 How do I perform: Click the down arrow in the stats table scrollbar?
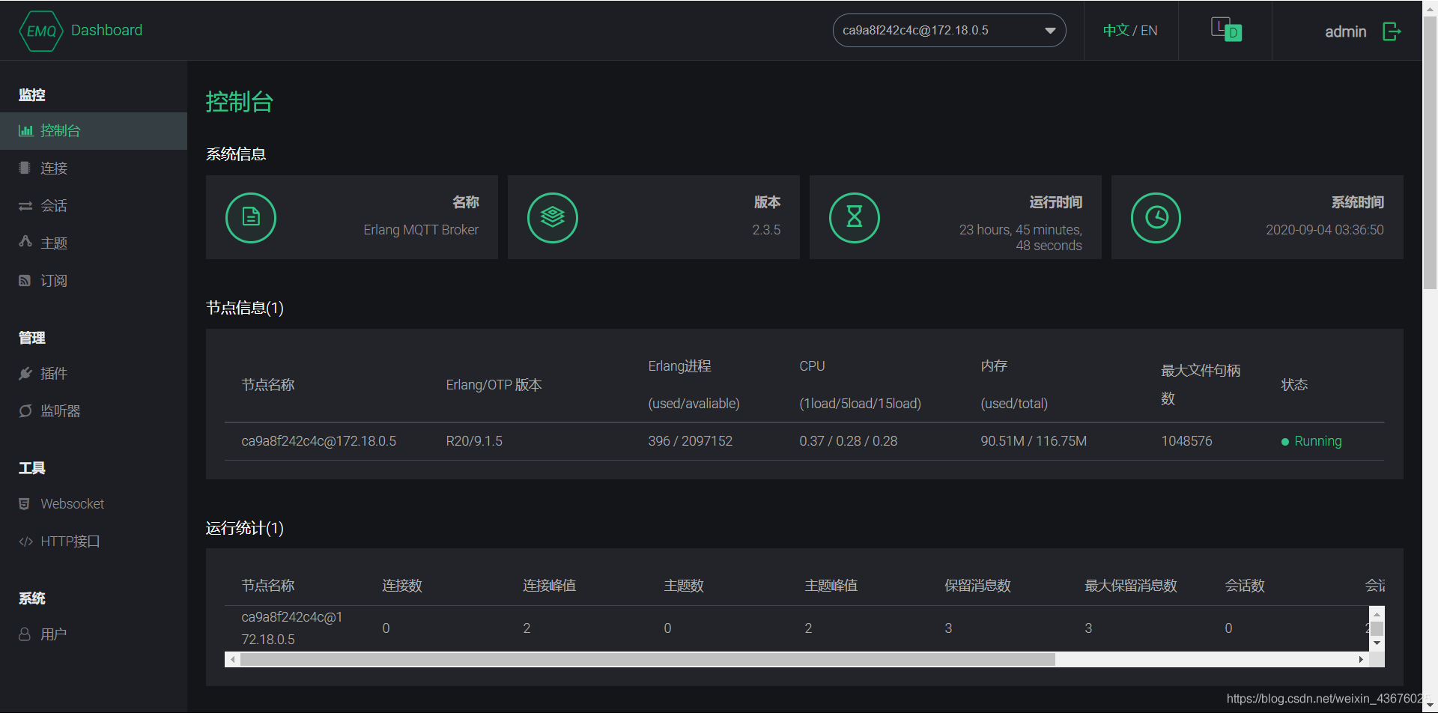(1377, 643)
